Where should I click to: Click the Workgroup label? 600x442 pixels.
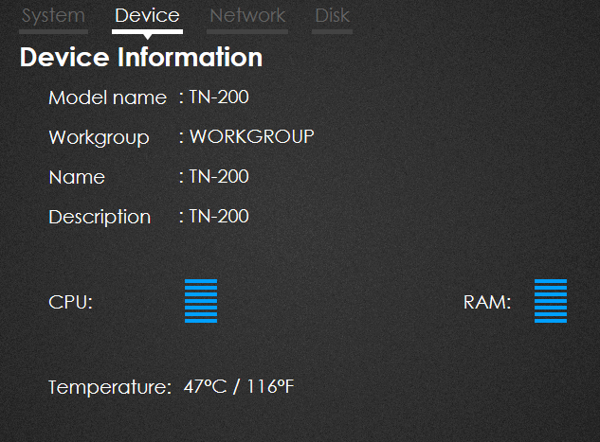[99, 138]
